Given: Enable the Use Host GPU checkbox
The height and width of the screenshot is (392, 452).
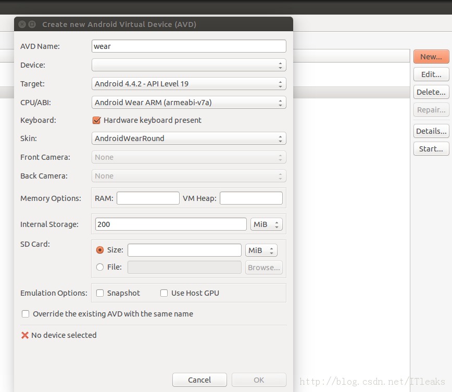Looking at the screenshot, I should 164,293.
